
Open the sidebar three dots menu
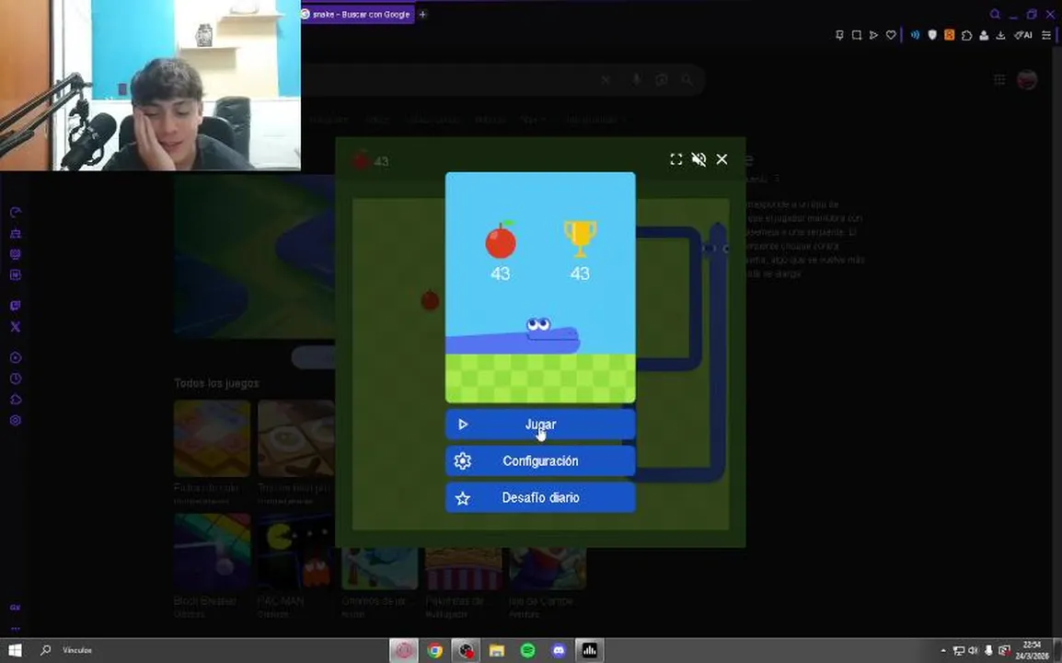[x=16, y=628]
